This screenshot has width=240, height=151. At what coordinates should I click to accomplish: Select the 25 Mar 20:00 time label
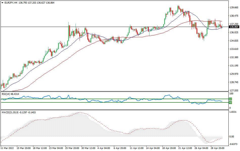pos(72,148)
